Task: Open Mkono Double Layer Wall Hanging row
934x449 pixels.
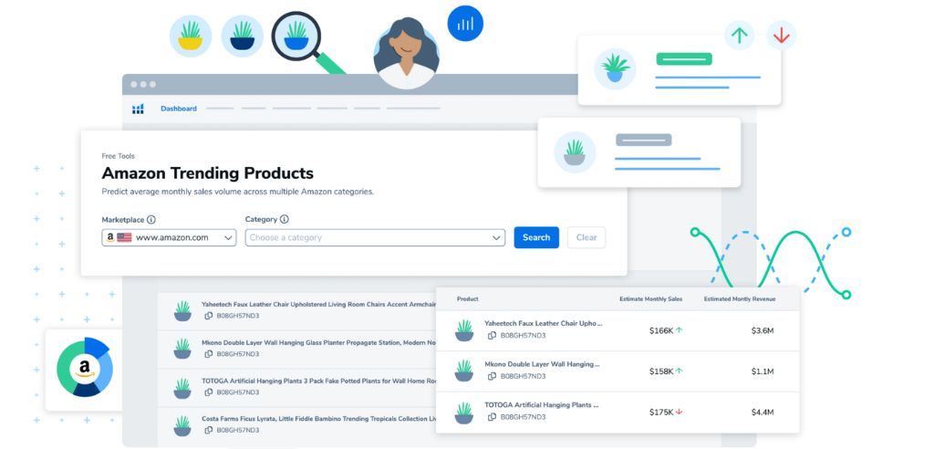Action: coord(617,371)
